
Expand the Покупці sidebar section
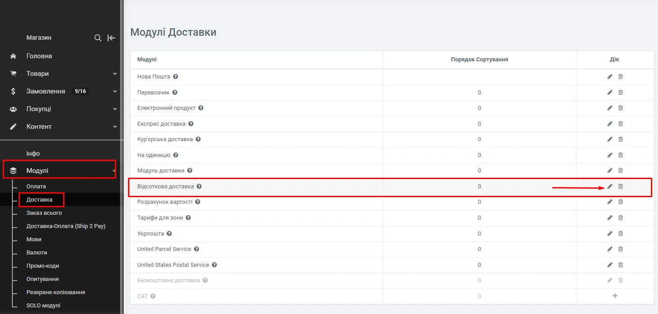pyautogui.click(x=115, y=109)
